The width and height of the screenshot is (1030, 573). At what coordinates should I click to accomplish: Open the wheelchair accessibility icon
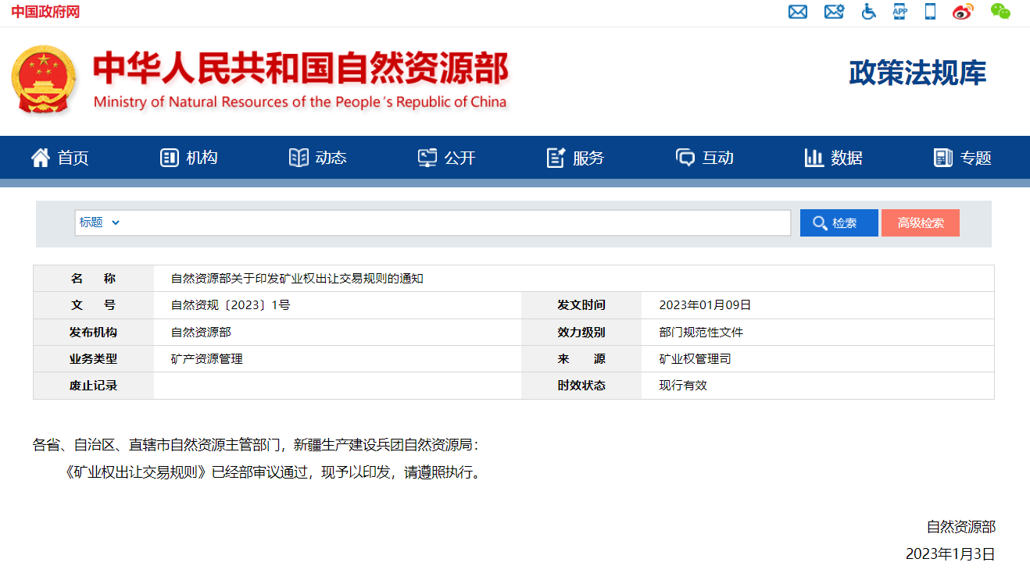tap(868, 12)
